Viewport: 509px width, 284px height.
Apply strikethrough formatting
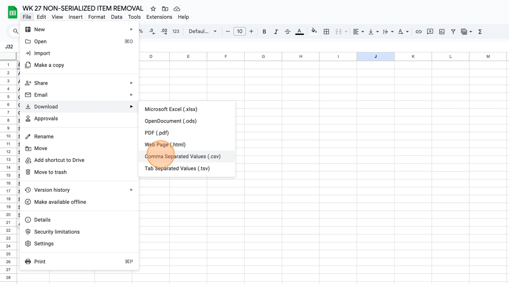pos(288,32)
